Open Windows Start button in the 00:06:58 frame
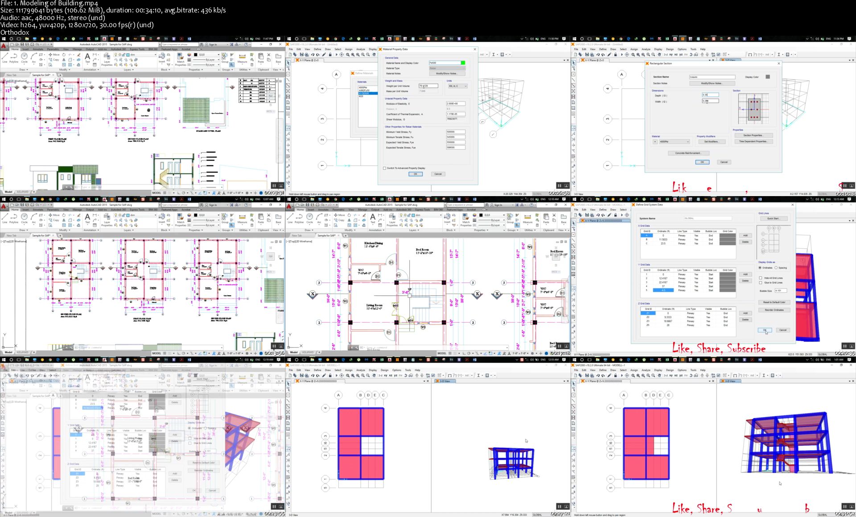The width and height of the screenshot is (856, 517). pos(289,39)
